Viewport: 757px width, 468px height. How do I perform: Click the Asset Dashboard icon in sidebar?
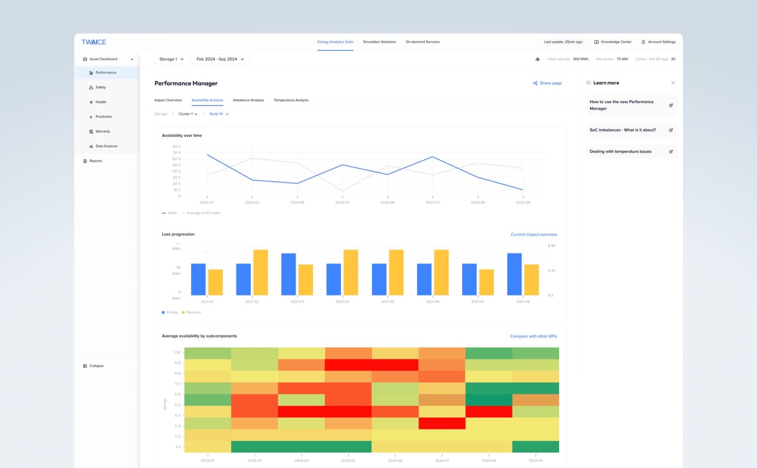pyautogui.click(x=85, y=59)
